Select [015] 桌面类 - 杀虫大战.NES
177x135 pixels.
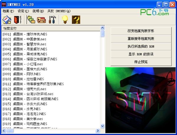coord(25,104)
